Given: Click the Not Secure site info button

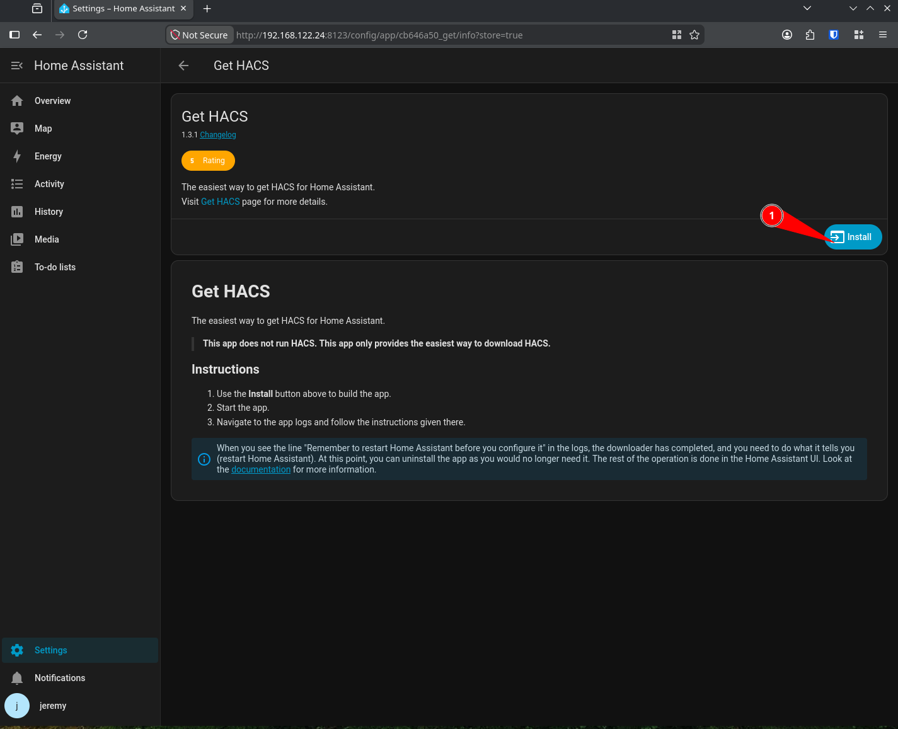Looking at the screenshot, I should [200, 35].
